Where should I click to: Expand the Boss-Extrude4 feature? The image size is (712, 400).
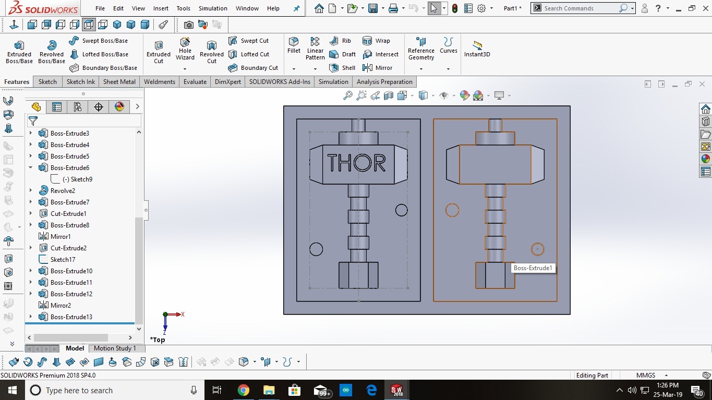click(30, 145)
